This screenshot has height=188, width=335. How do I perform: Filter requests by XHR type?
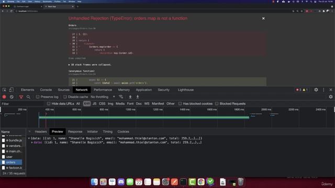coord(86,103)
